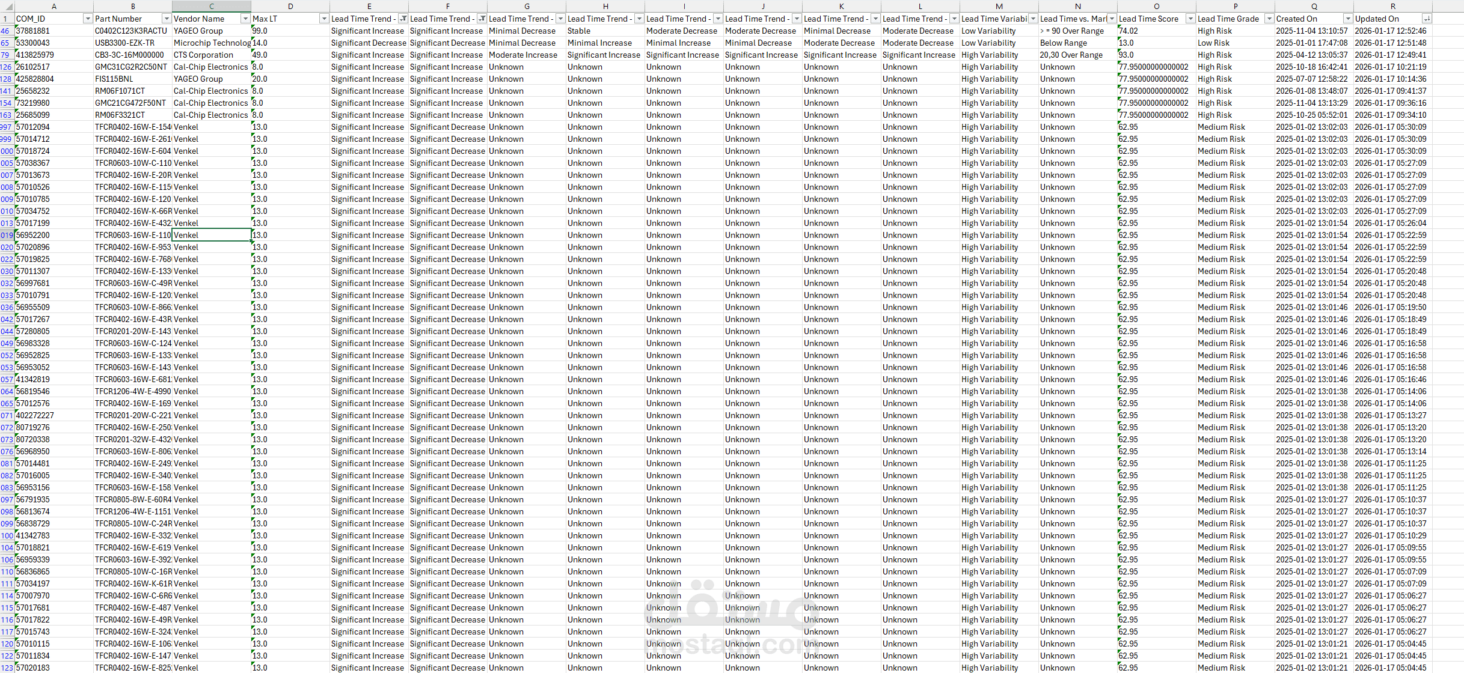The height and width of the screenshot is (673, 1464).
Task: Open the Lead Time Variability filter dropdown
Action: coord(1033,19)
